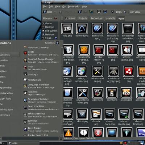This screenshot has height=145, width=145.
Task: Switch to Favorites in the applications menu
Action: point(52,43)
